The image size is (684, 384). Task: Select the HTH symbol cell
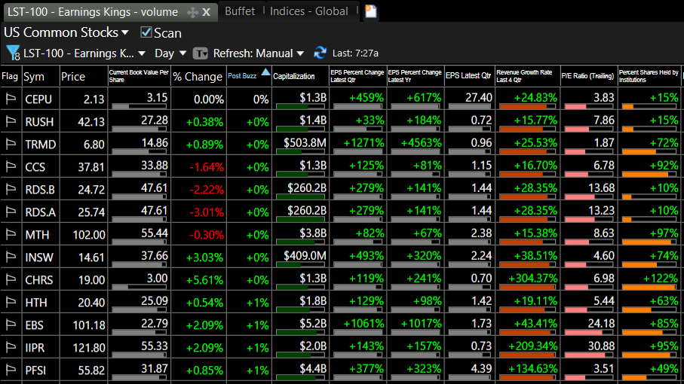click(x=40, y=303)
